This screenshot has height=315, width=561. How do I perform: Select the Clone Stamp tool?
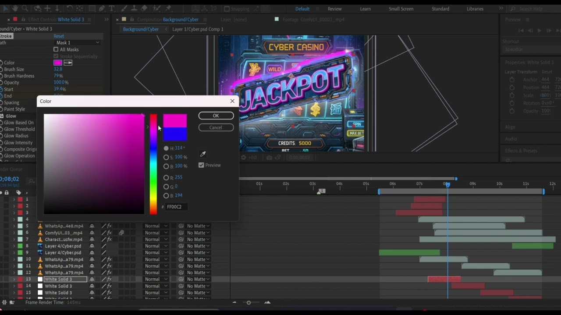[x=134, y=8]
